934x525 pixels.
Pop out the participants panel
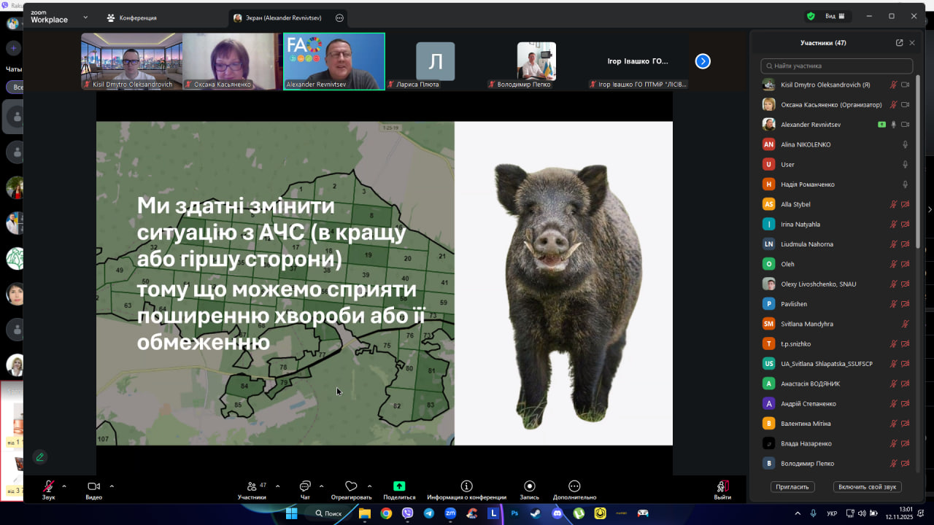click(x=899, y=43)
